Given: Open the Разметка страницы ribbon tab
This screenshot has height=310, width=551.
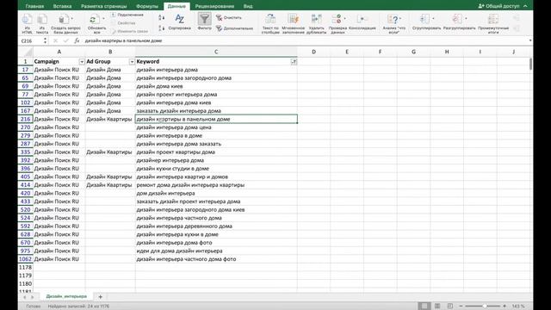Looking at the screenshot, I should [103, 6].
